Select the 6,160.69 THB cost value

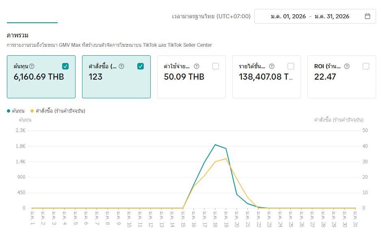39,77
